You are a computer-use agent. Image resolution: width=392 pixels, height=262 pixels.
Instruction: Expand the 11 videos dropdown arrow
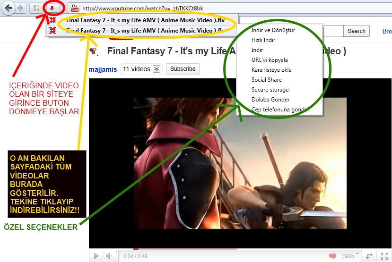(x=157, y=69)
